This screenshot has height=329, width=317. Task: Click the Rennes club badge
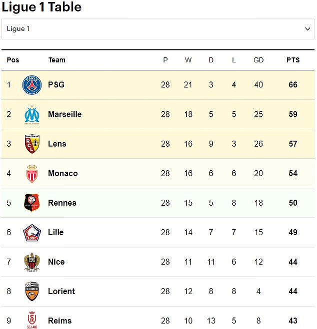click(32, 203)
